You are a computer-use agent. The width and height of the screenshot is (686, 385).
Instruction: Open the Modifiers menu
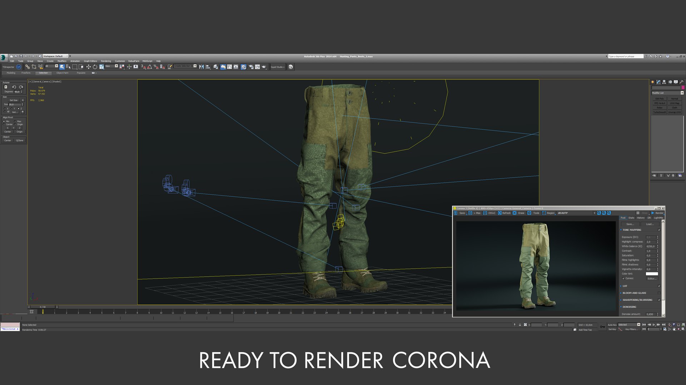pos(62,61)
